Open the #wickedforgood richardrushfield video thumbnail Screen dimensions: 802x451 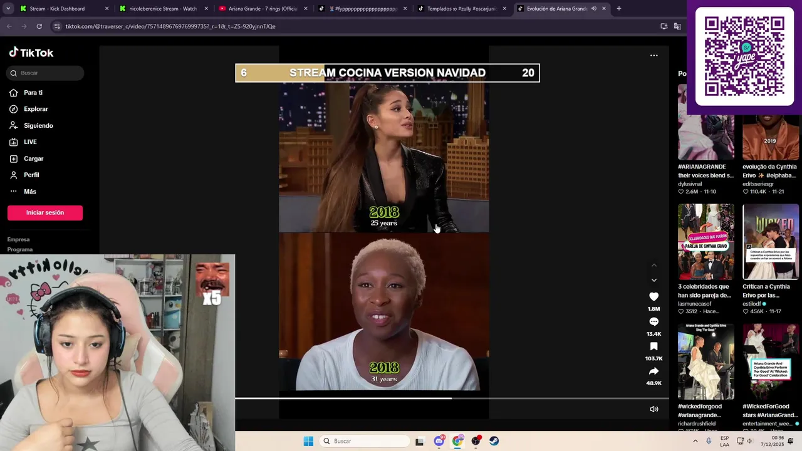pyautogui.click(x=706, y=361)
